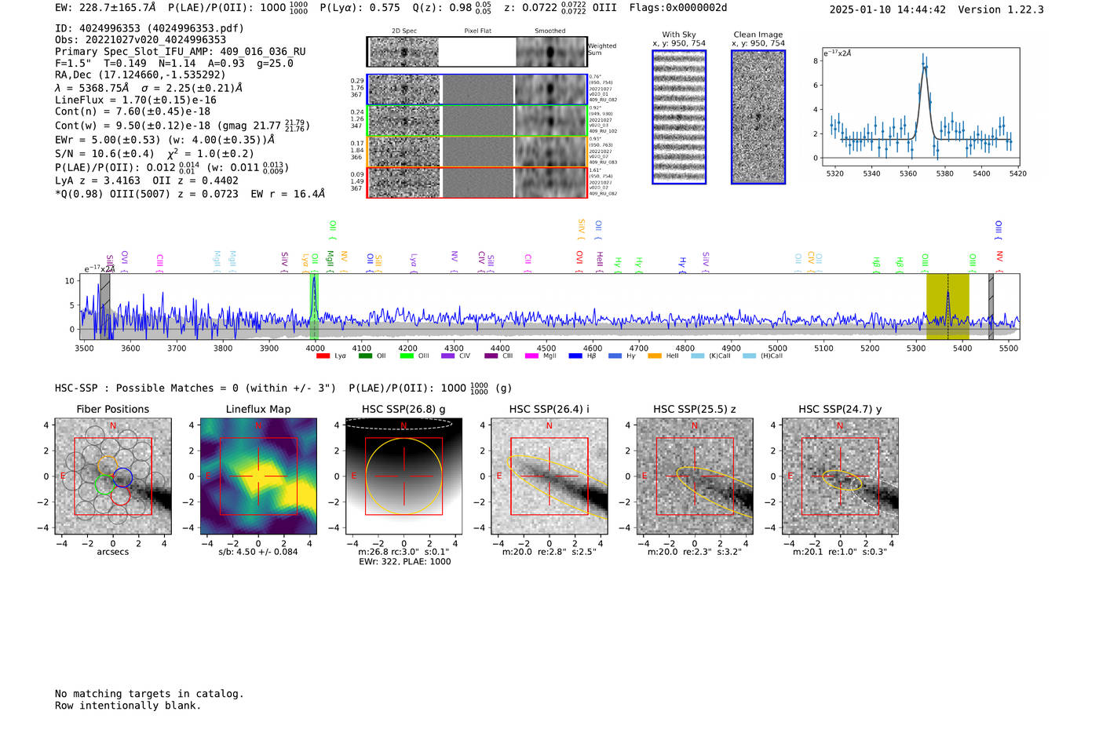This screenshot has width=1099, height=748.
Task: Select the Hβ legend swatch
Action: pyautogui.click(x=575, y=356)
